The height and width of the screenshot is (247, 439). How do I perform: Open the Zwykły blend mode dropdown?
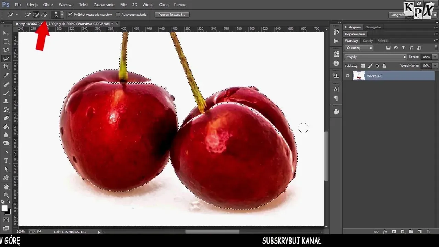point(376,57)
